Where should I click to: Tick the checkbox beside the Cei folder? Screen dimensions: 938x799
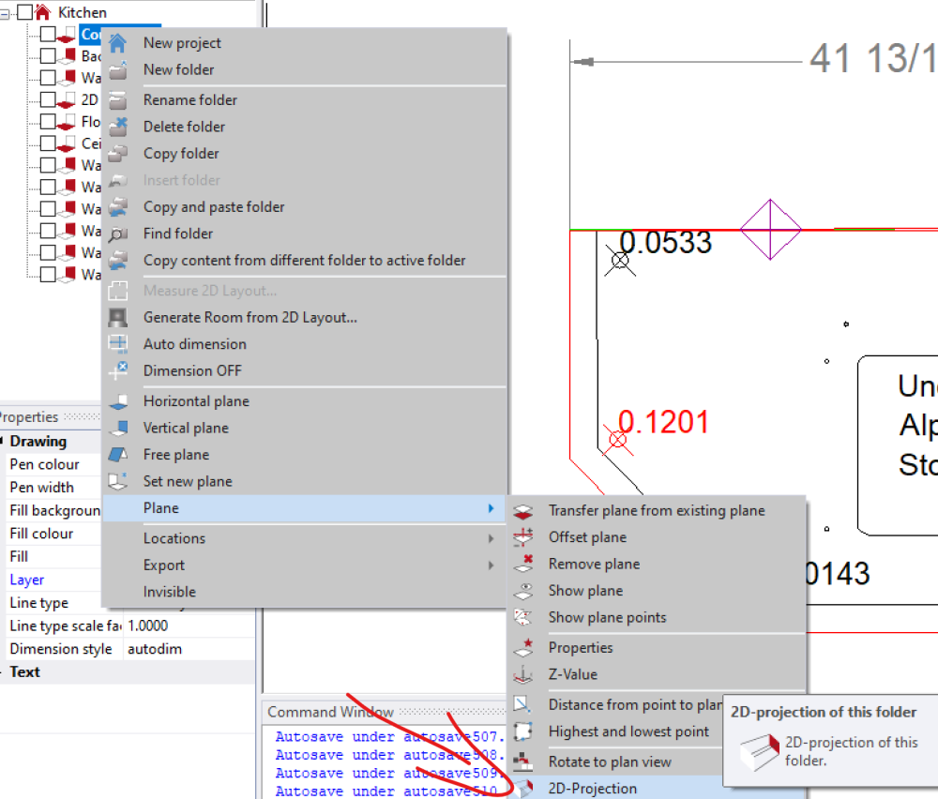click(48, 143)
